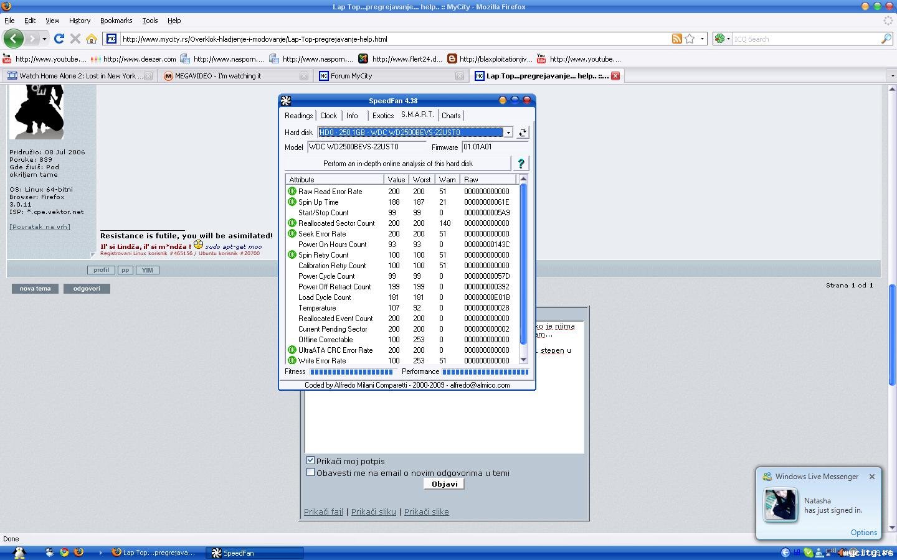Sort SMART list by the Attribute column header
This screenshot has width=897, height=560.
[x=335, y=180]
